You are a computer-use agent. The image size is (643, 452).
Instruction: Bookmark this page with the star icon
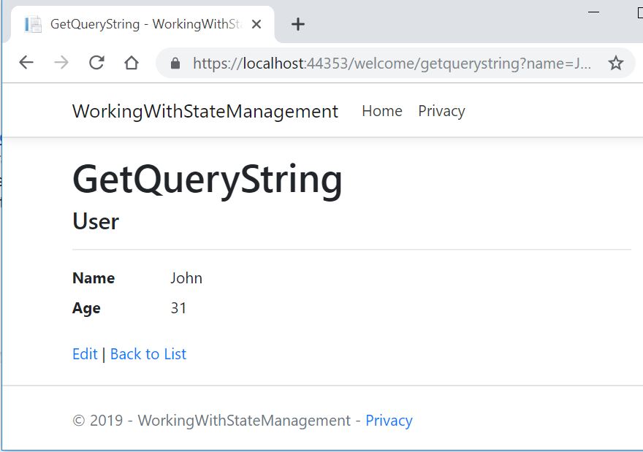point(616,64)
